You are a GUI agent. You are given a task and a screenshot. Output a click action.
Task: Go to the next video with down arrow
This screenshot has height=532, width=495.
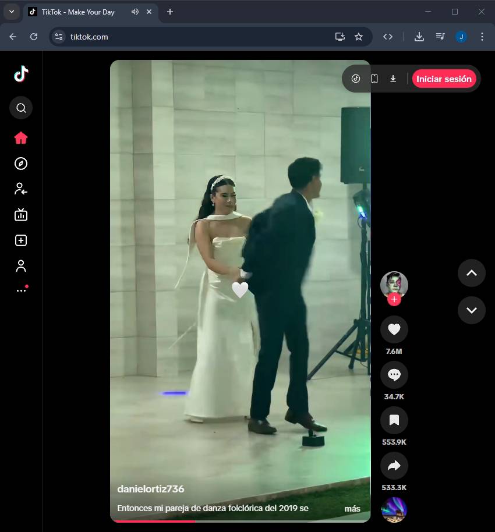[471, 310]
